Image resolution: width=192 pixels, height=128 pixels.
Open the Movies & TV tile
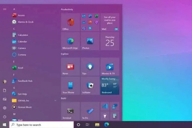(x=110, y=67)
